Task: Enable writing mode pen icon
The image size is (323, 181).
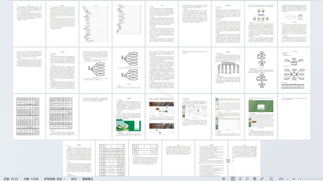Action: point(262,179)
